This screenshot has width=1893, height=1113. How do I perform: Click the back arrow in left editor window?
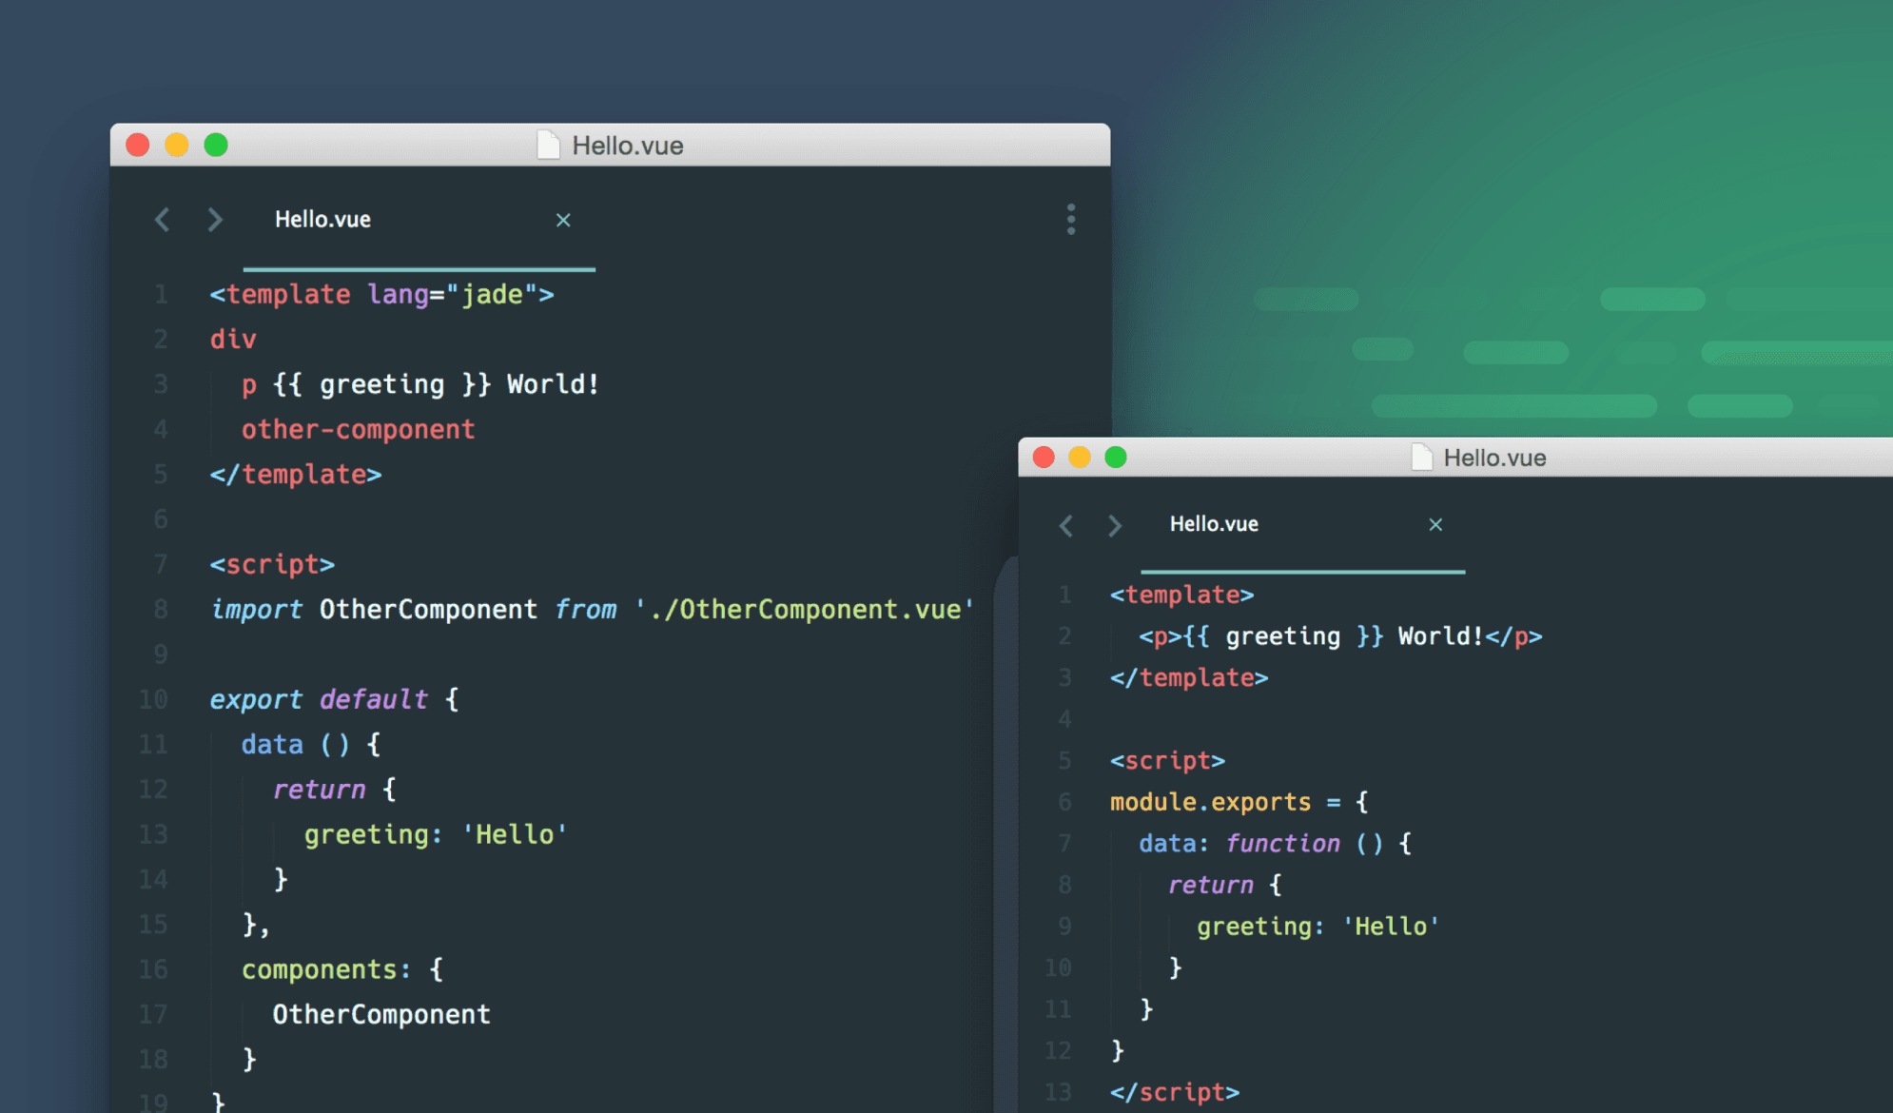pyautogui.click(x=163, y=220)
